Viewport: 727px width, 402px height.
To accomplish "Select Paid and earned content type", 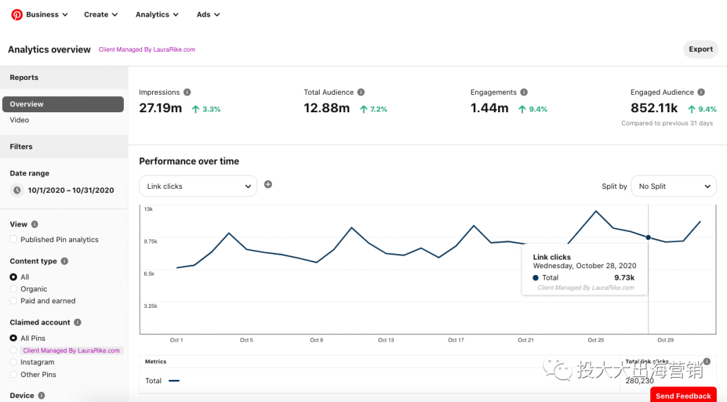I will [13, 301].
